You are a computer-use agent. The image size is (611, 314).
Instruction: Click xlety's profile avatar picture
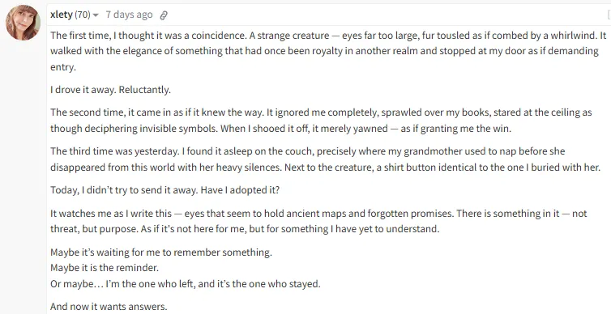(23, 23)
